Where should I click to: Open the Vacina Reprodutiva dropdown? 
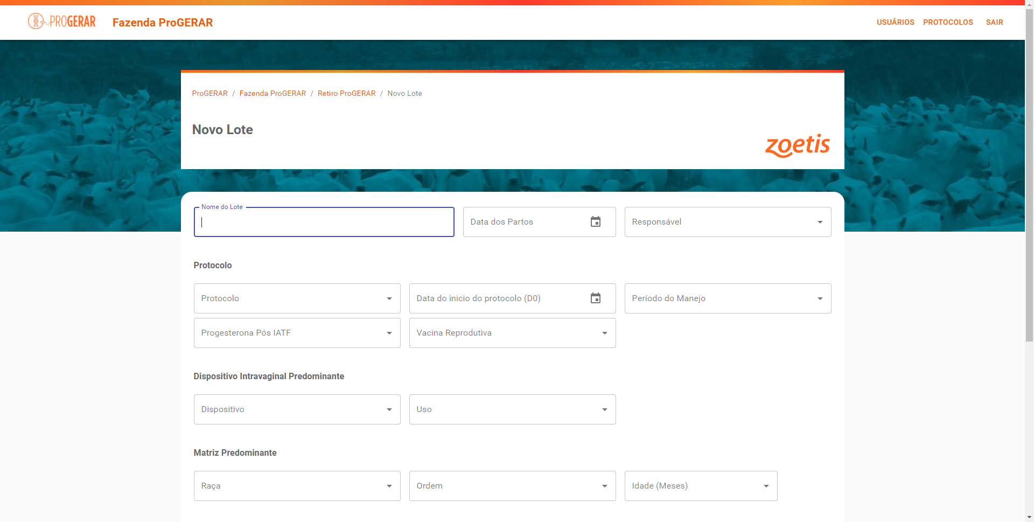(512, 333)
